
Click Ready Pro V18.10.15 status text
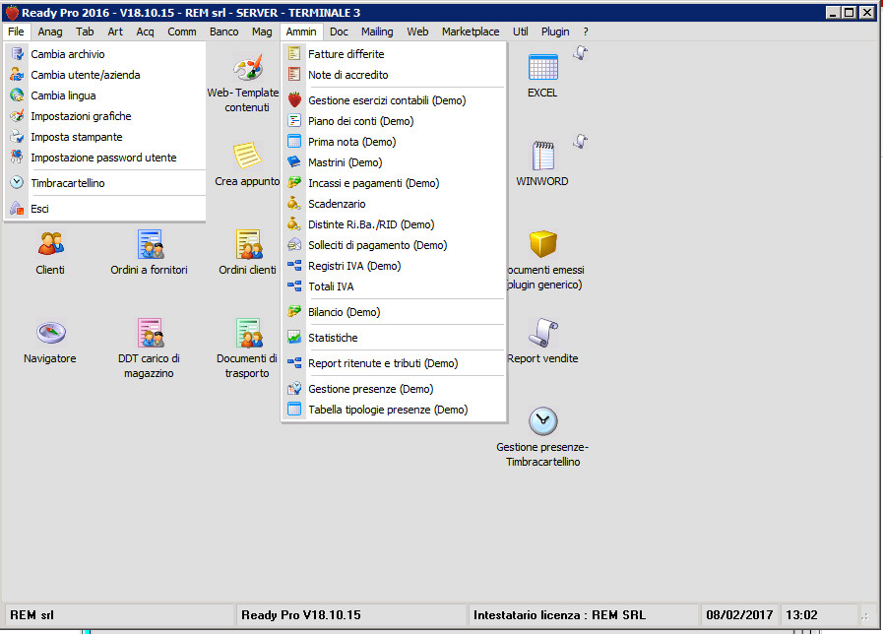click(x=300, y=615)
